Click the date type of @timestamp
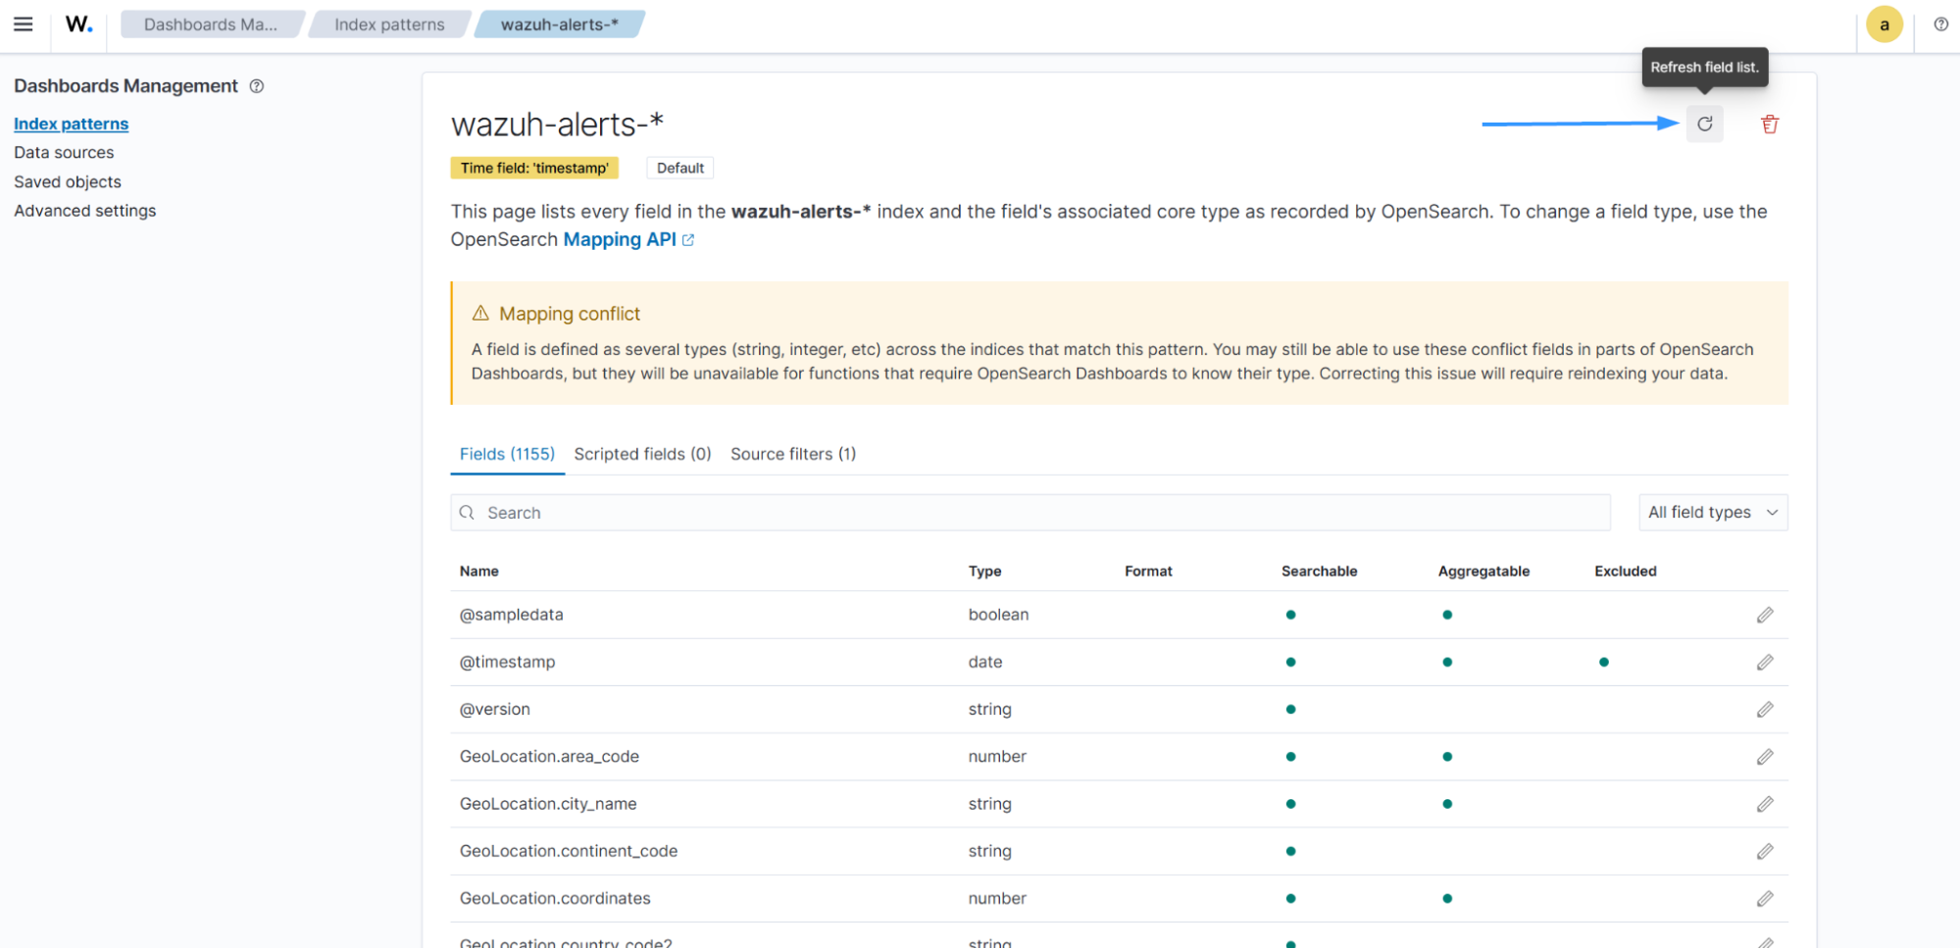 click(984, 662)
